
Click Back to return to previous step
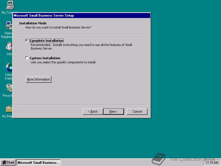[92, 111]
